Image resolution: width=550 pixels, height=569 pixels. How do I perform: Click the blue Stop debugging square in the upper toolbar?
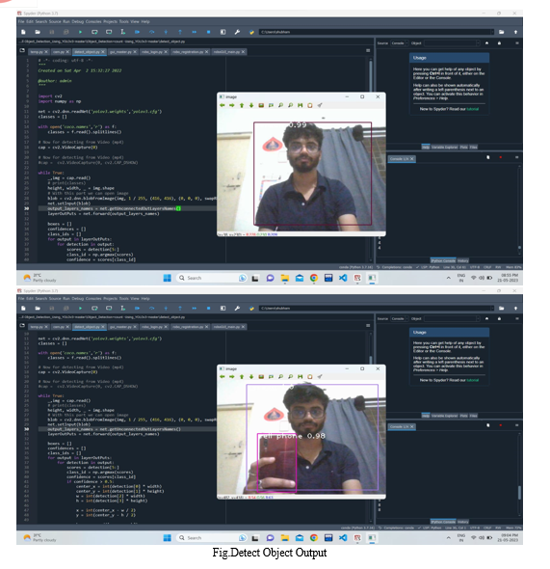(x=208, y=32)
